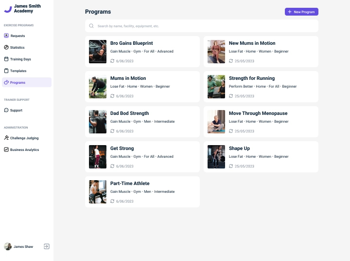Click the Statistics chart icon
This screenshot has width=350, height=261.
[6, 47]
